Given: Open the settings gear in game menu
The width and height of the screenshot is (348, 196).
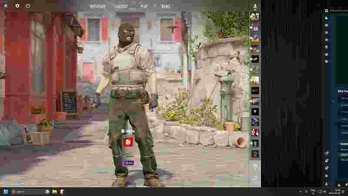Looking at the screenshot, I should (x=17, y=6).
